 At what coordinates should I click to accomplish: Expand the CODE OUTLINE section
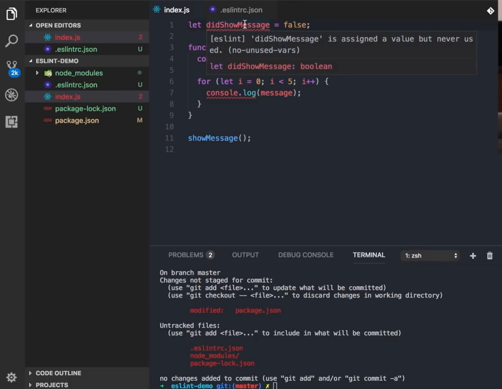(x=58, y=373)
